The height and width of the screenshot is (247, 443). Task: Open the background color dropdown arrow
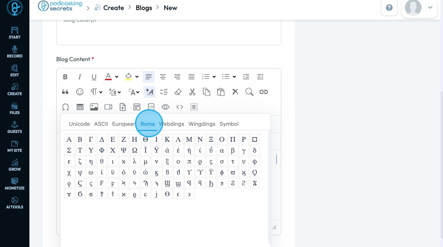pyautogui.click(x=137, y=77)
